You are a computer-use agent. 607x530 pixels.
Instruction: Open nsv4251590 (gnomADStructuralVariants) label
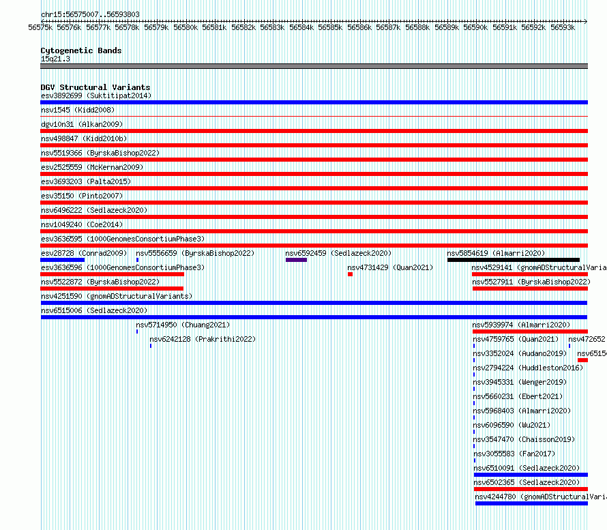click(x=117, y=296)
